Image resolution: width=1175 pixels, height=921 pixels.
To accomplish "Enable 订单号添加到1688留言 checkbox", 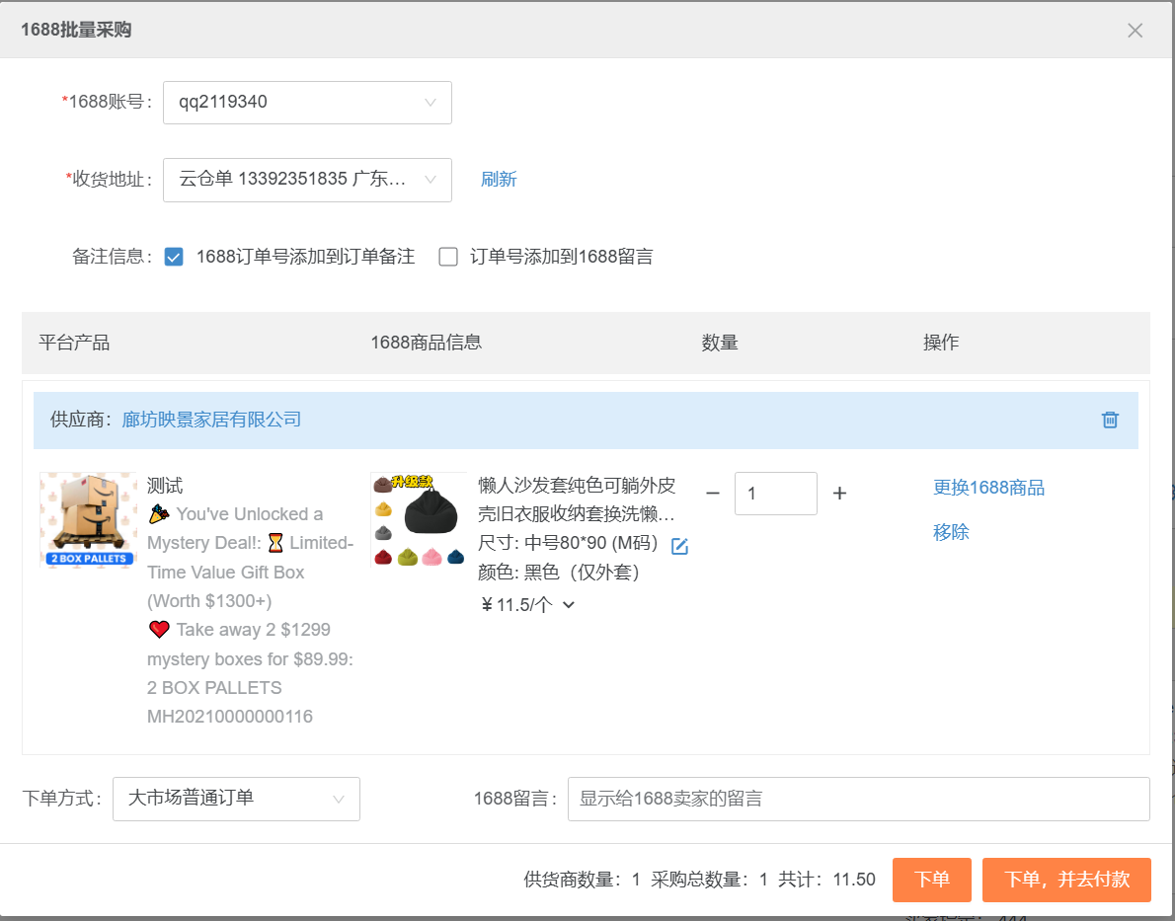I will [448, 257].
